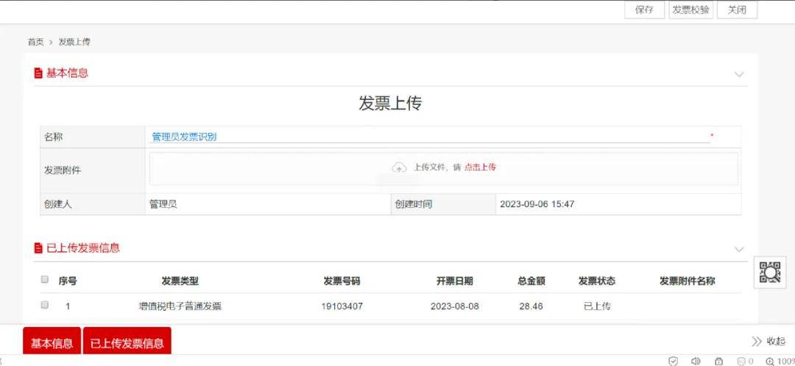Collapse the bottom bar with 收起
This screenshot has width=795, height=366.
tap(768, 341)
